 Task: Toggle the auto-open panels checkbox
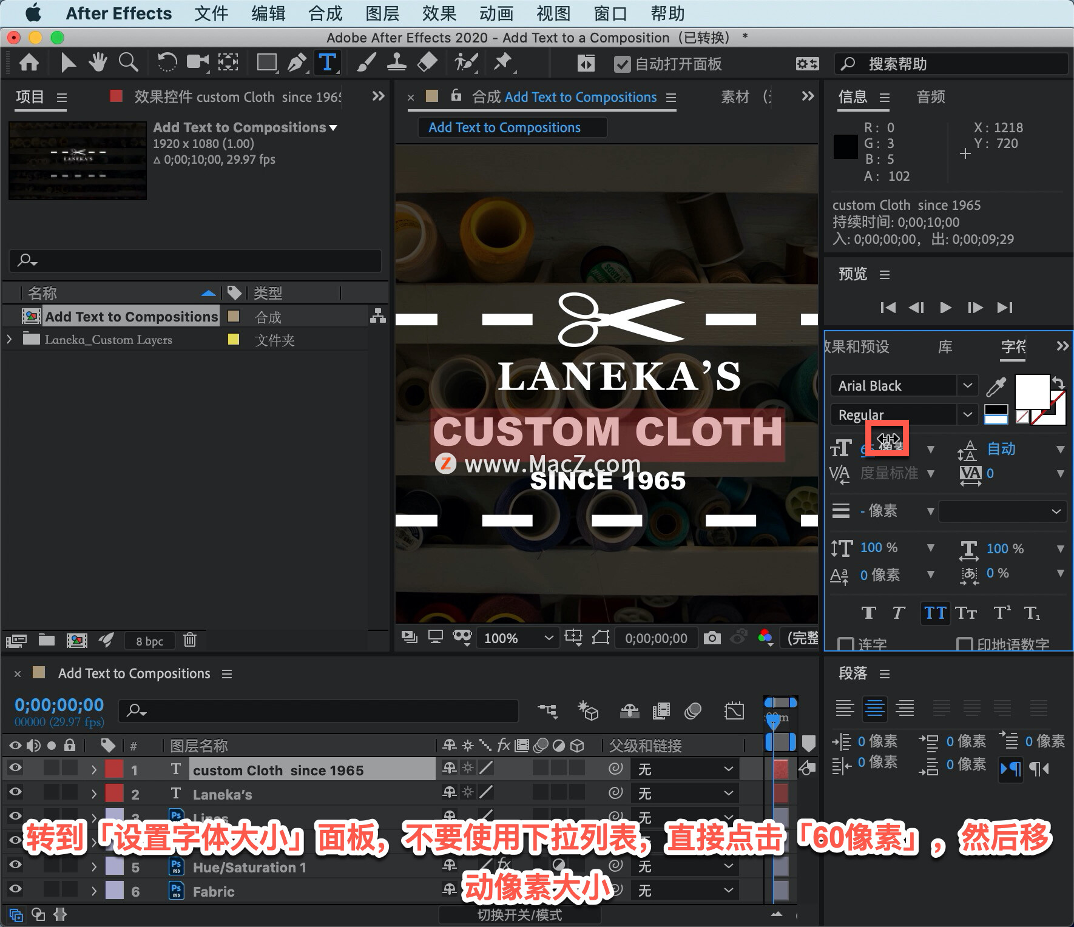pyautogui.click(x=622, y=64)
